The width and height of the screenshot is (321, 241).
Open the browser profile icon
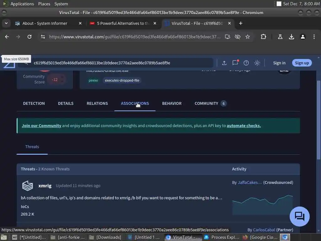pyautogui.click(x=303, y=37)
